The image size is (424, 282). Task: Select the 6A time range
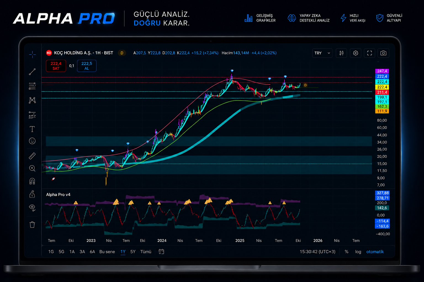click(92, 252)
